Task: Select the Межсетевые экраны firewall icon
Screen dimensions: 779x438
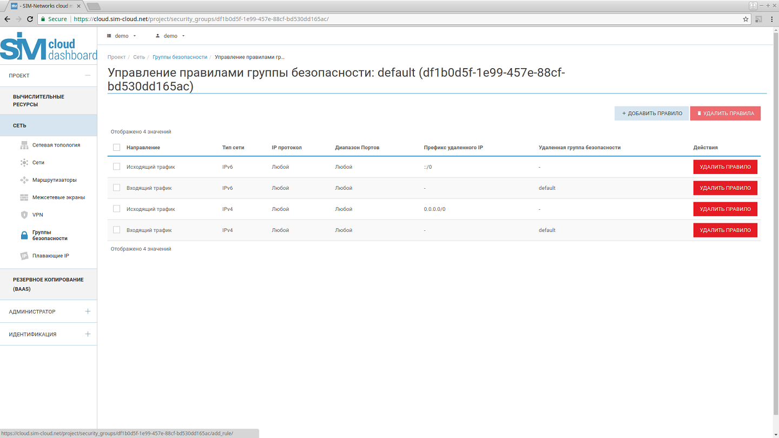Action: [24, 197]
